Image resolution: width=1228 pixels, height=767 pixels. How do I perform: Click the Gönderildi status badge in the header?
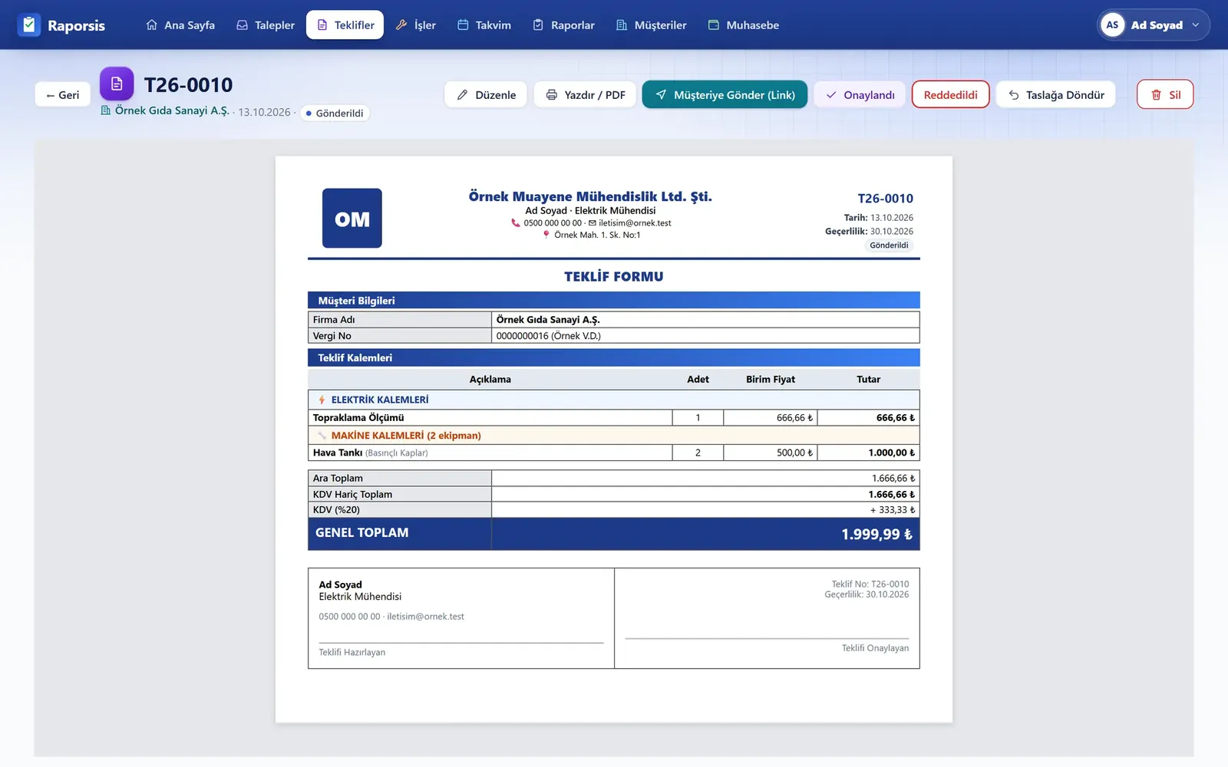(335, 113)
